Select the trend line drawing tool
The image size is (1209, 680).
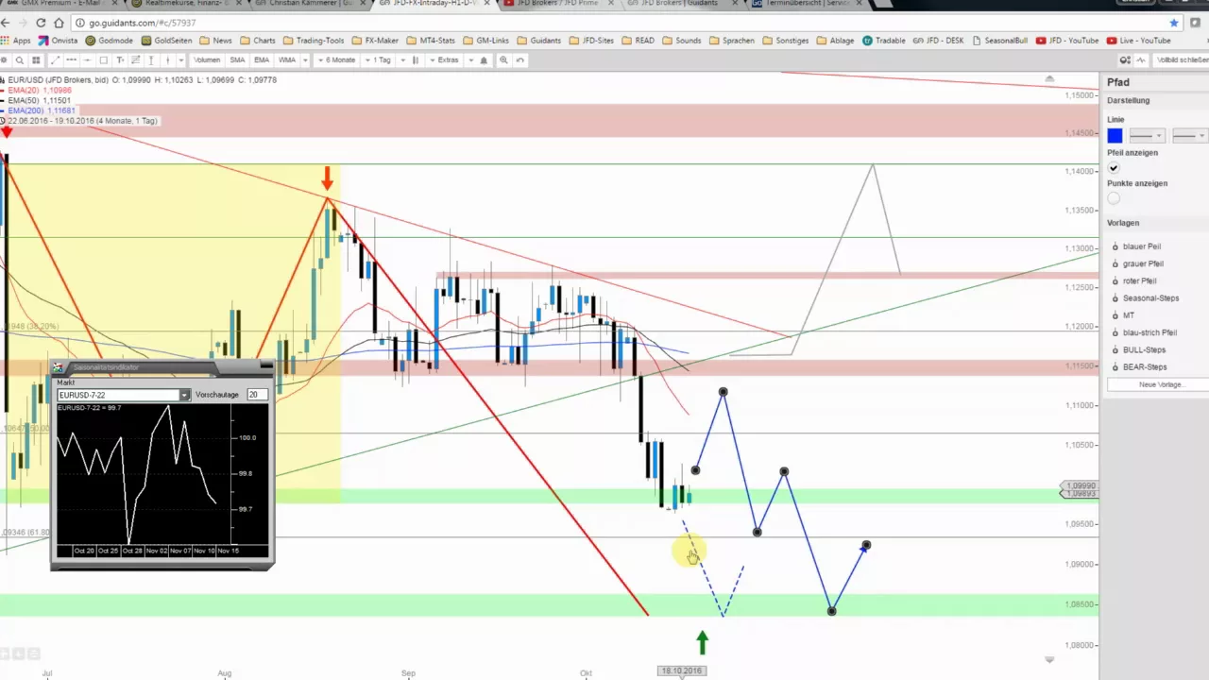(56, 59)
